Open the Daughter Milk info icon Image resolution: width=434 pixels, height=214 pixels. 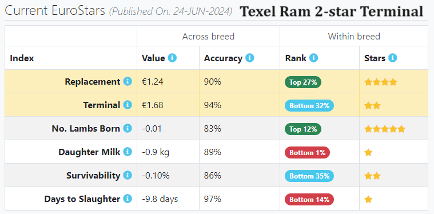(x=128, y=152)
